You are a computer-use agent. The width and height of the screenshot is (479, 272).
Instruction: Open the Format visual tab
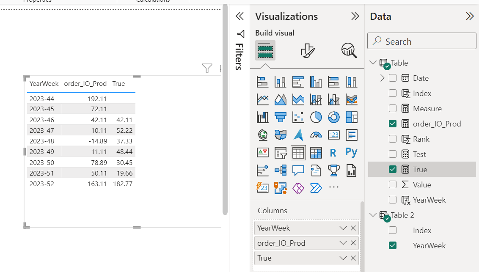click(x=307, y=50)
